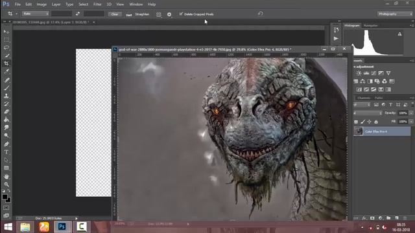Switch to the Navigator tab
This screenshot has width=415, height=233.
pos(370,26)
